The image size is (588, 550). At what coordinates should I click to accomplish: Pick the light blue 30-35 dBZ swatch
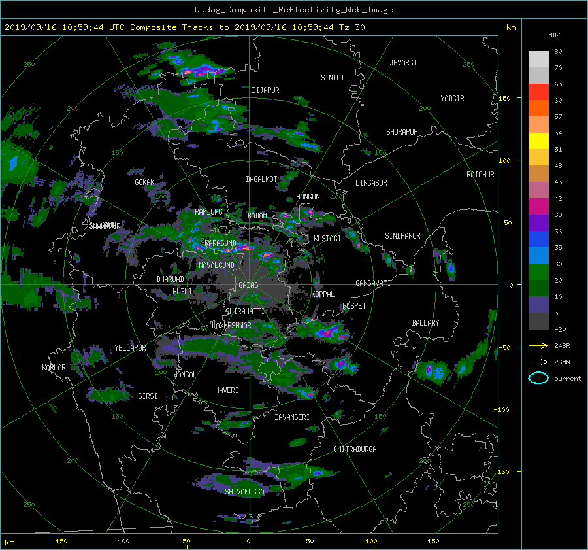pos(538,256)
